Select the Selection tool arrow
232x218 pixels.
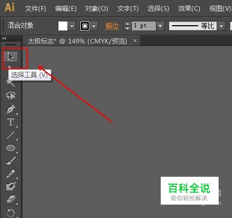point(11,57)
